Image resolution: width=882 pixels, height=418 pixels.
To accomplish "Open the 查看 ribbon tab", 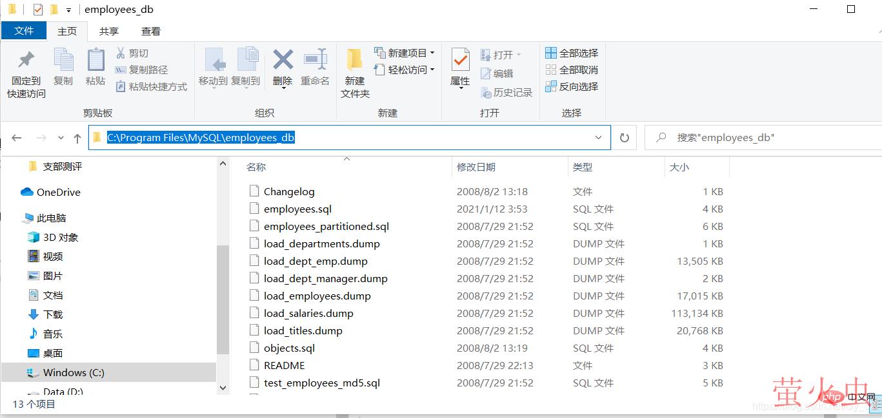I will (x=151, y=31).
